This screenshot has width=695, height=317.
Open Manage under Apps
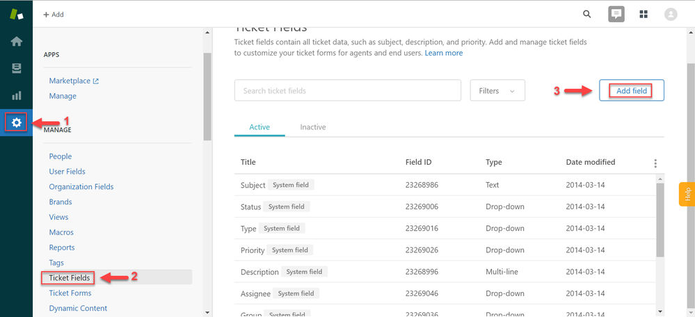[63, 96]
